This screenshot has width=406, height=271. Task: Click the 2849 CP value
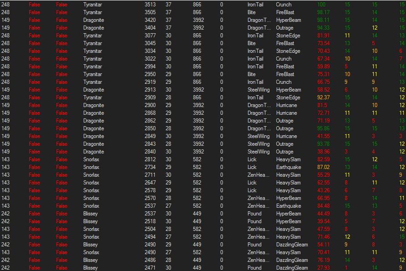coord(150,136)
